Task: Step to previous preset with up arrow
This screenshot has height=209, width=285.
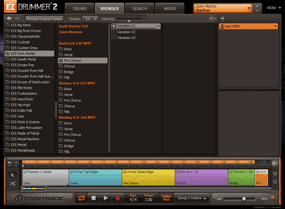Action: click(x=257, y=6)
